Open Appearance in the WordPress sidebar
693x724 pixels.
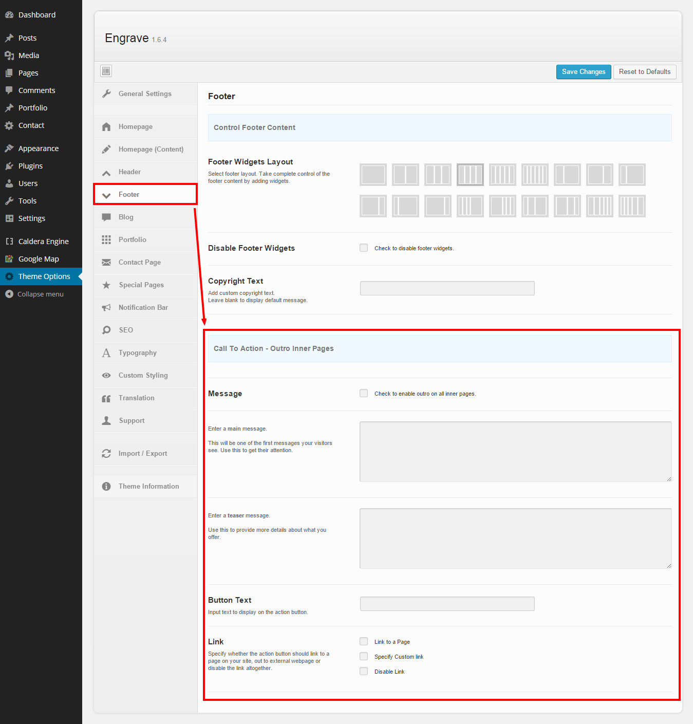(x=38, y=148)
